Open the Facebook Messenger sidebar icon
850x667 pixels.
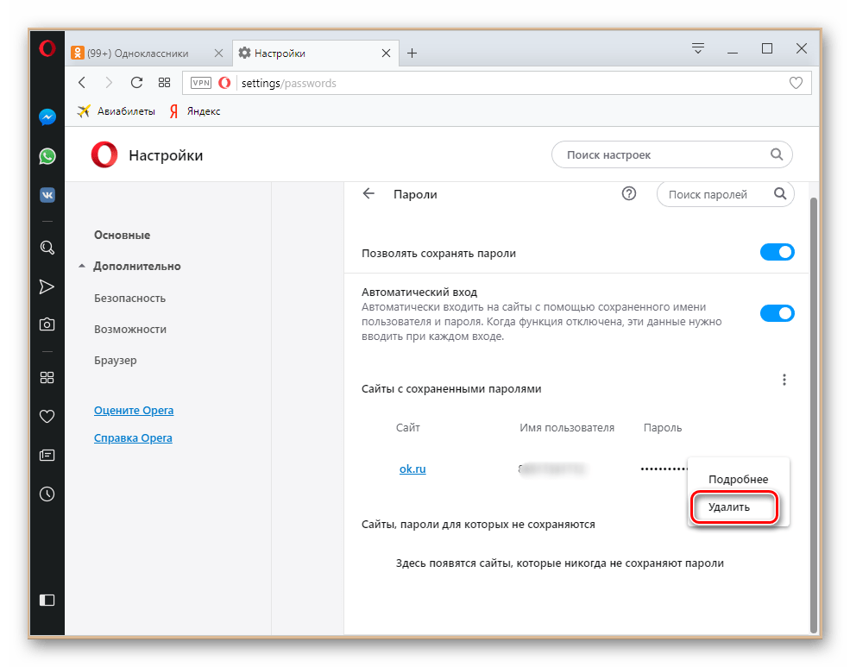pos(47,116)
